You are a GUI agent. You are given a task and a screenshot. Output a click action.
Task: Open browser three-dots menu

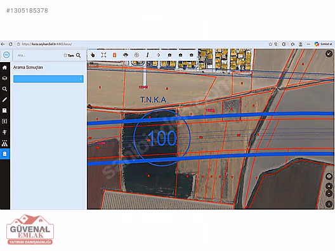308,44
